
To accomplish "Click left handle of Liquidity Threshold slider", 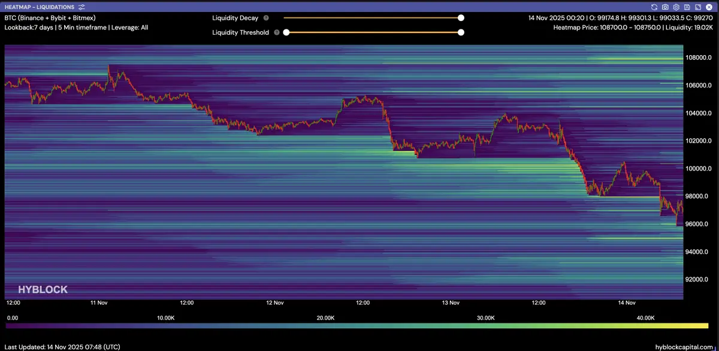I will tap(286, 32).
